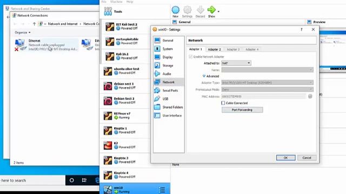Screen dimensions: 346x194
Task: Click the Cortana circle taskbar icon
Action: pos(72,181)
